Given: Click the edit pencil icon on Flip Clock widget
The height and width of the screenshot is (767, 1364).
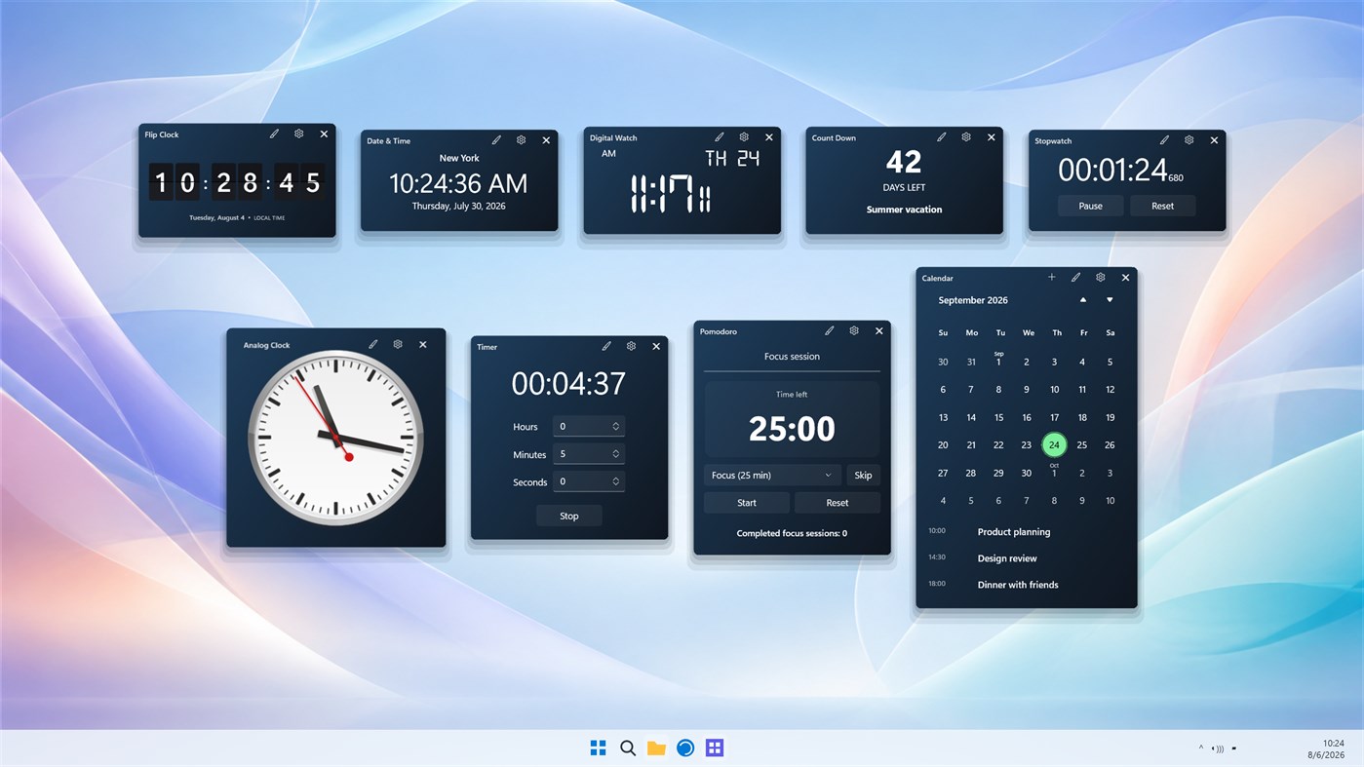Looking at the screenshot, I should coord(274,134).
